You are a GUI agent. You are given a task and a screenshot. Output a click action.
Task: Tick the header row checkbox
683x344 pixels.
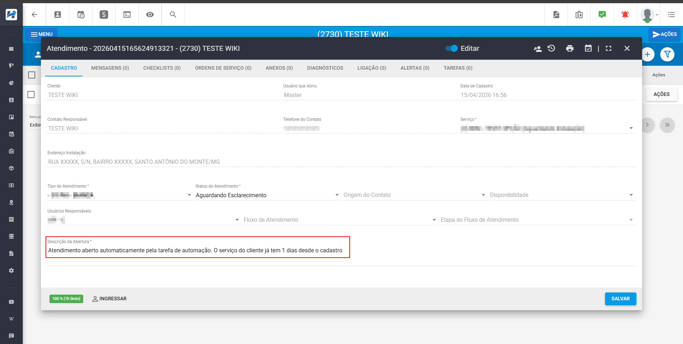32,75
